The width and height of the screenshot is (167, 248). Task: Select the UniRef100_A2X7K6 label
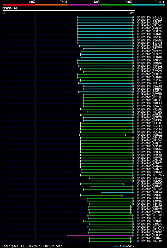coord(150,86)
